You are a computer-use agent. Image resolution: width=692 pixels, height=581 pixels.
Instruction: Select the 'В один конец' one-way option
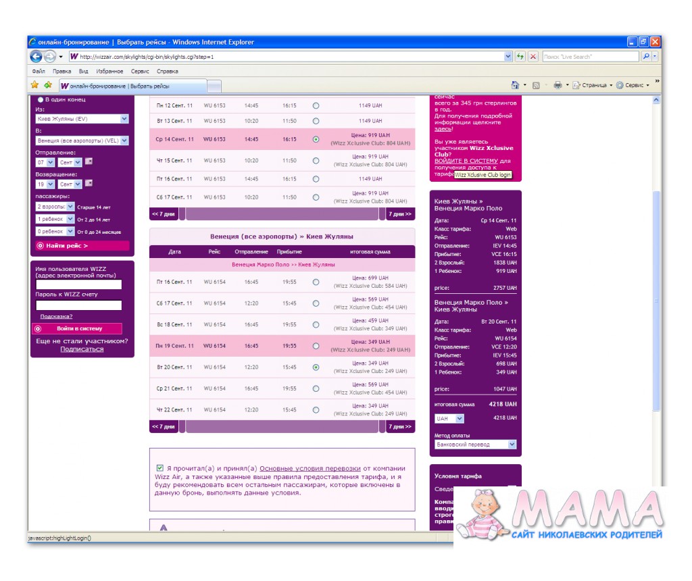(x=39, y=99)
